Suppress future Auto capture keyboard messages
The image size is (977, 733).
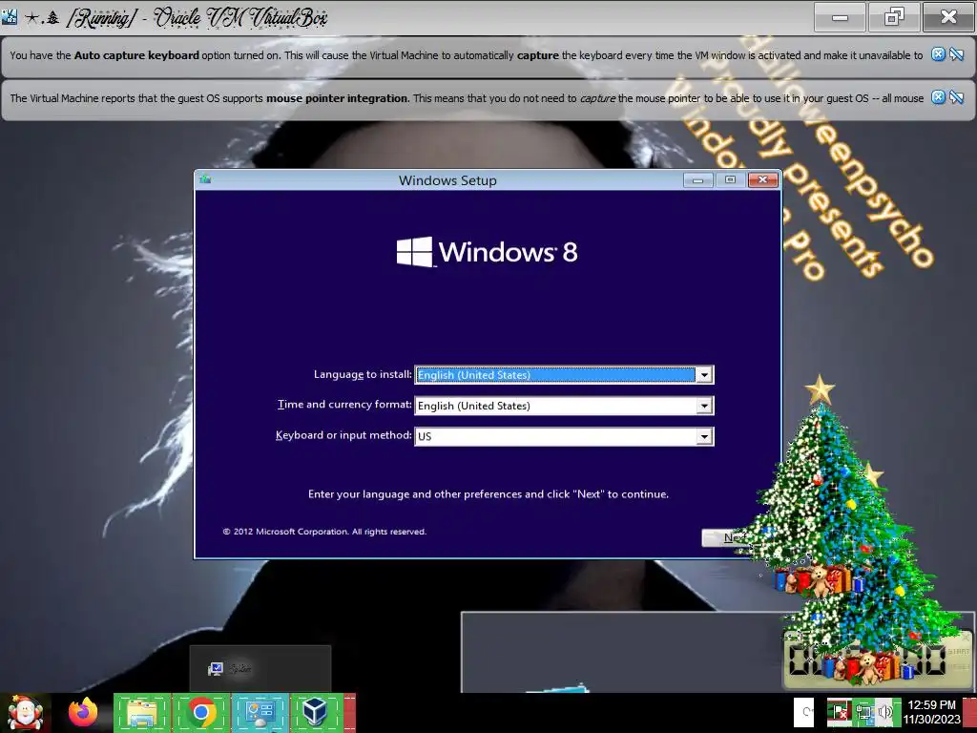pos(956,54)
